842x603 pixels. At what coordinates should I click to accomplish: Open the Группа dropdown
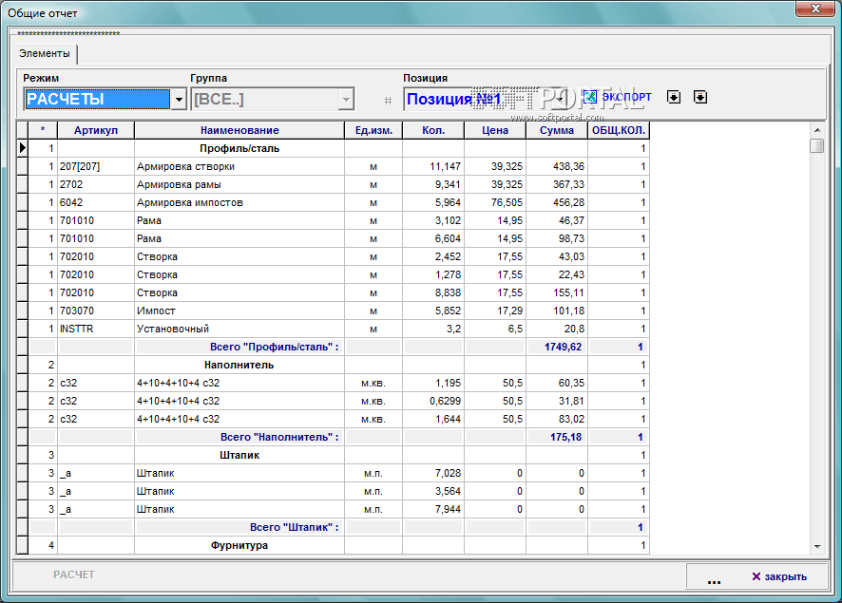coord(347,100)
